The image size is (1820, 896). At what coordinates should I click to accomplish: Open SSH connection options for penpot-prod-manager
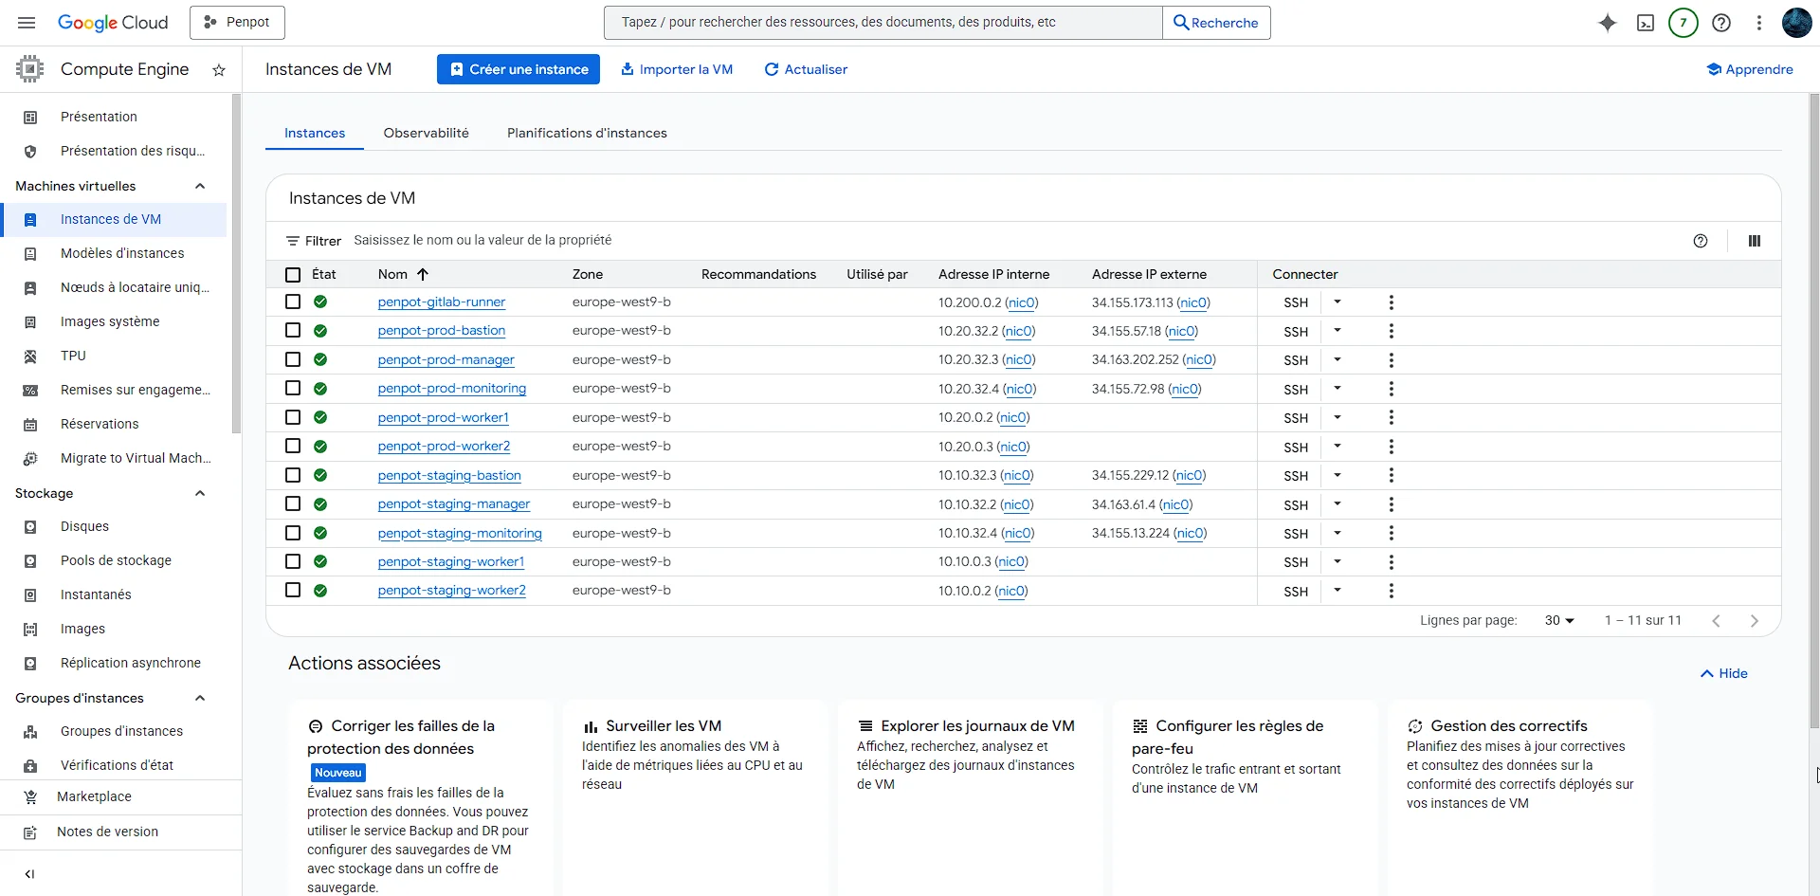[x=1338, y=359]
